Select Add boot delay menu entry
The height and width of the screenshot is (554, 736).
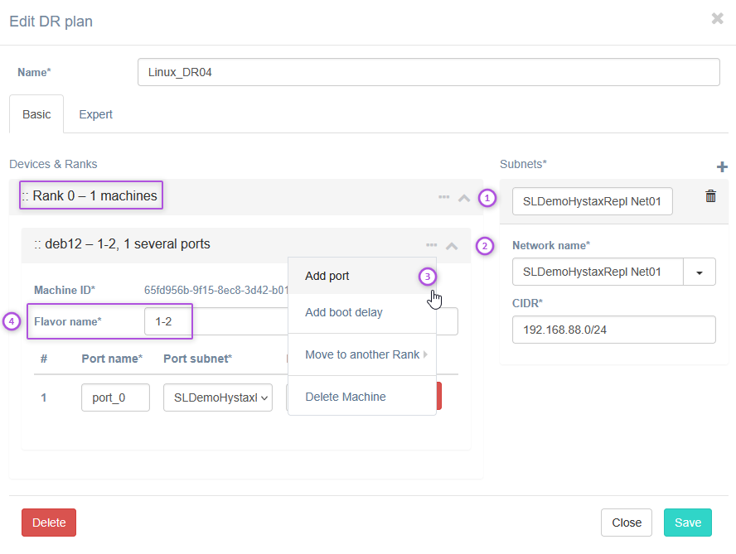click(343, 312)
